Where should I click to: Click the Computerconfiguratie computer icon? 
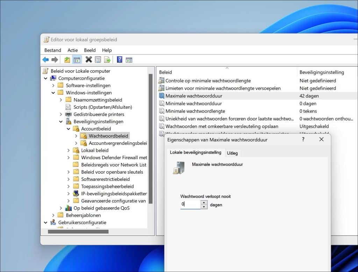53,78
